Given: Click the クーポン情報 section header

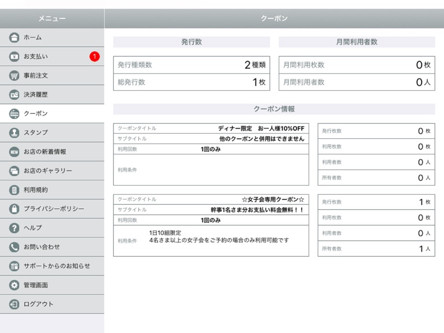Looking at the screenshot, I should pos(274,109).
